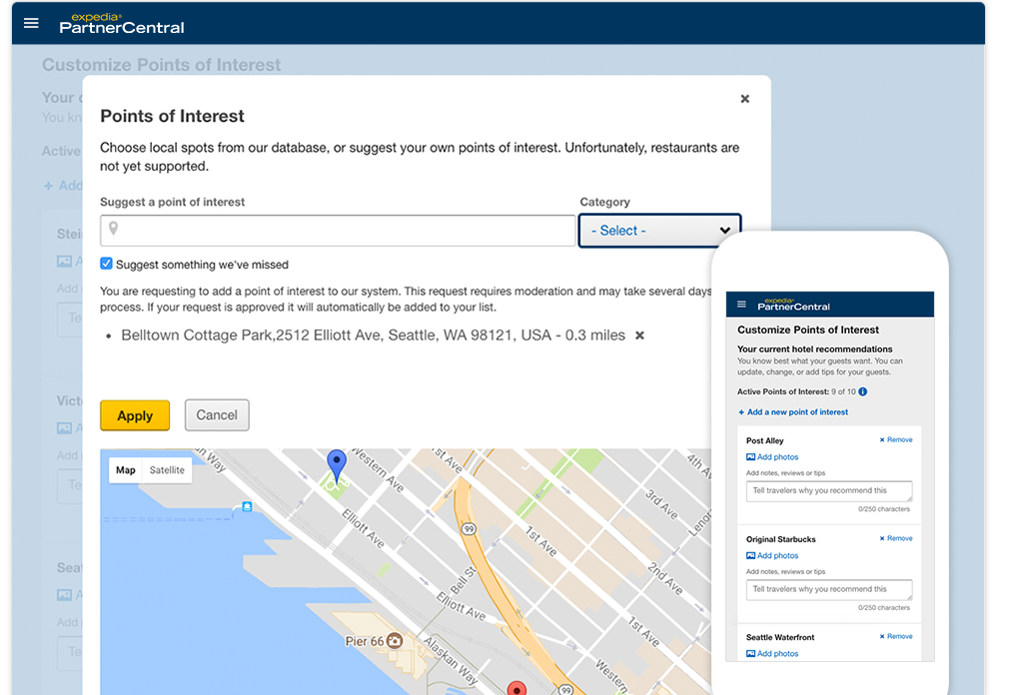Remove Belltown Cottage Park from suggestions
This screenshot has width=1018, height=695.
pos(639,336)
